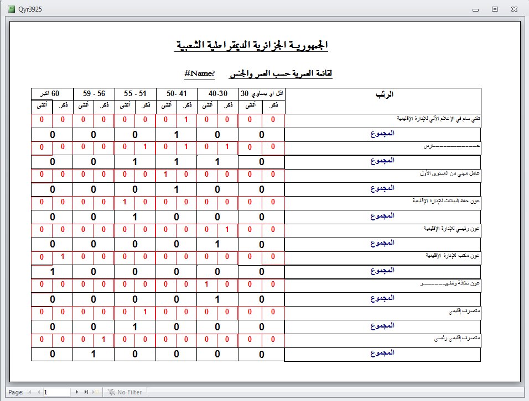Click المجموع label below the تقني سام row

click(x=382, y=134)
